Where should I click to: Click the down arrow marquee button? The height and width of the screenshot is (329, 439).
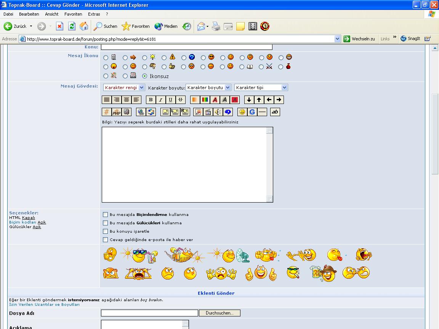pyautogui.click(x=249, y=100)
